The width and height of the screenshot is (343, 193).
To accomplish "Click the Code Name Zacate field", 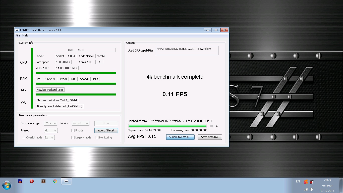I will click(x=101, y=56).
